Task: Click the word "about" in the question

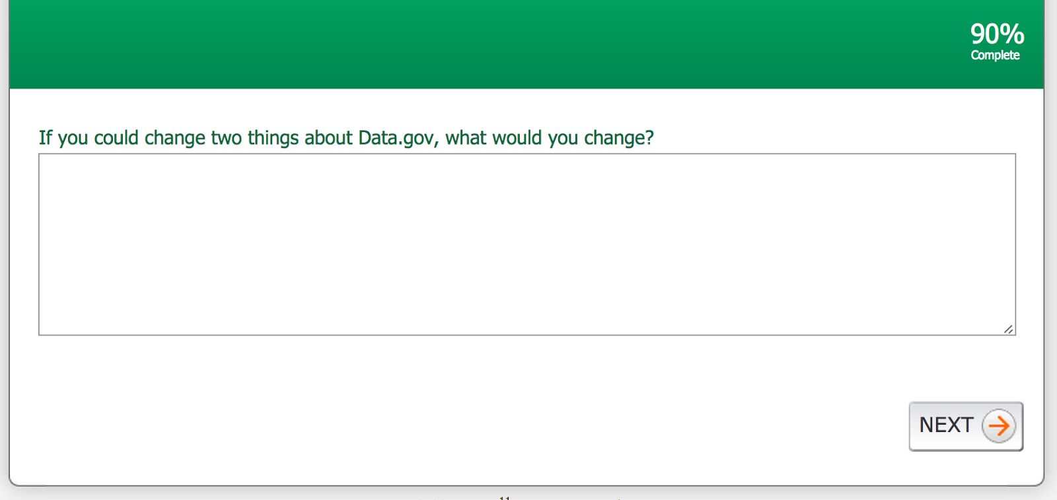Action: [328, 138]
